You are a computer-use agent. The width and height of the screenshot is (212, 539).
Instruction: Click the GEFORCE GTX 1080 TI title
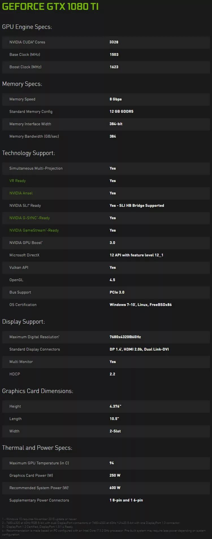point(50,7)
